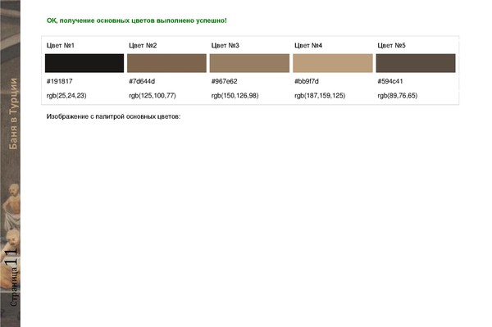Click the black color swatch #191817
Viewport: 492px width, 327px height.
pos(84,63)
